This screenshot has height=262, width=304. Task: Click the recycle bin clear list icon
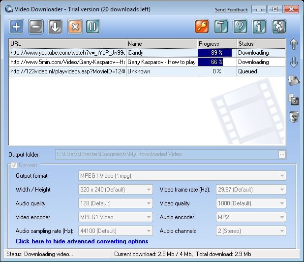coord(294,117)
